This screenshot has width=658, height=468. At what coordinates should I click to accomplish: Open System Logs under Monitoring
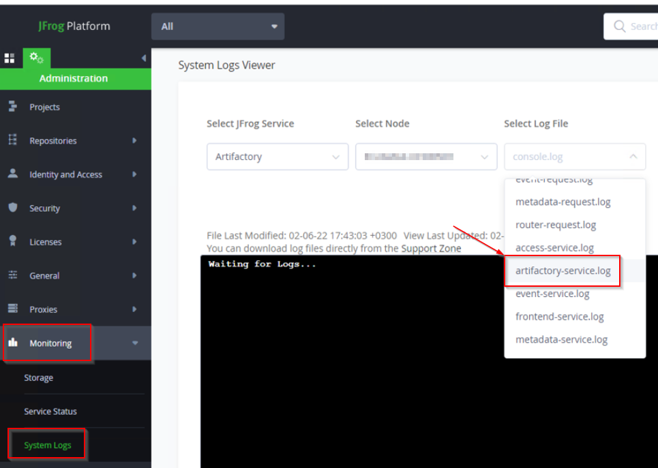(47, 445)
